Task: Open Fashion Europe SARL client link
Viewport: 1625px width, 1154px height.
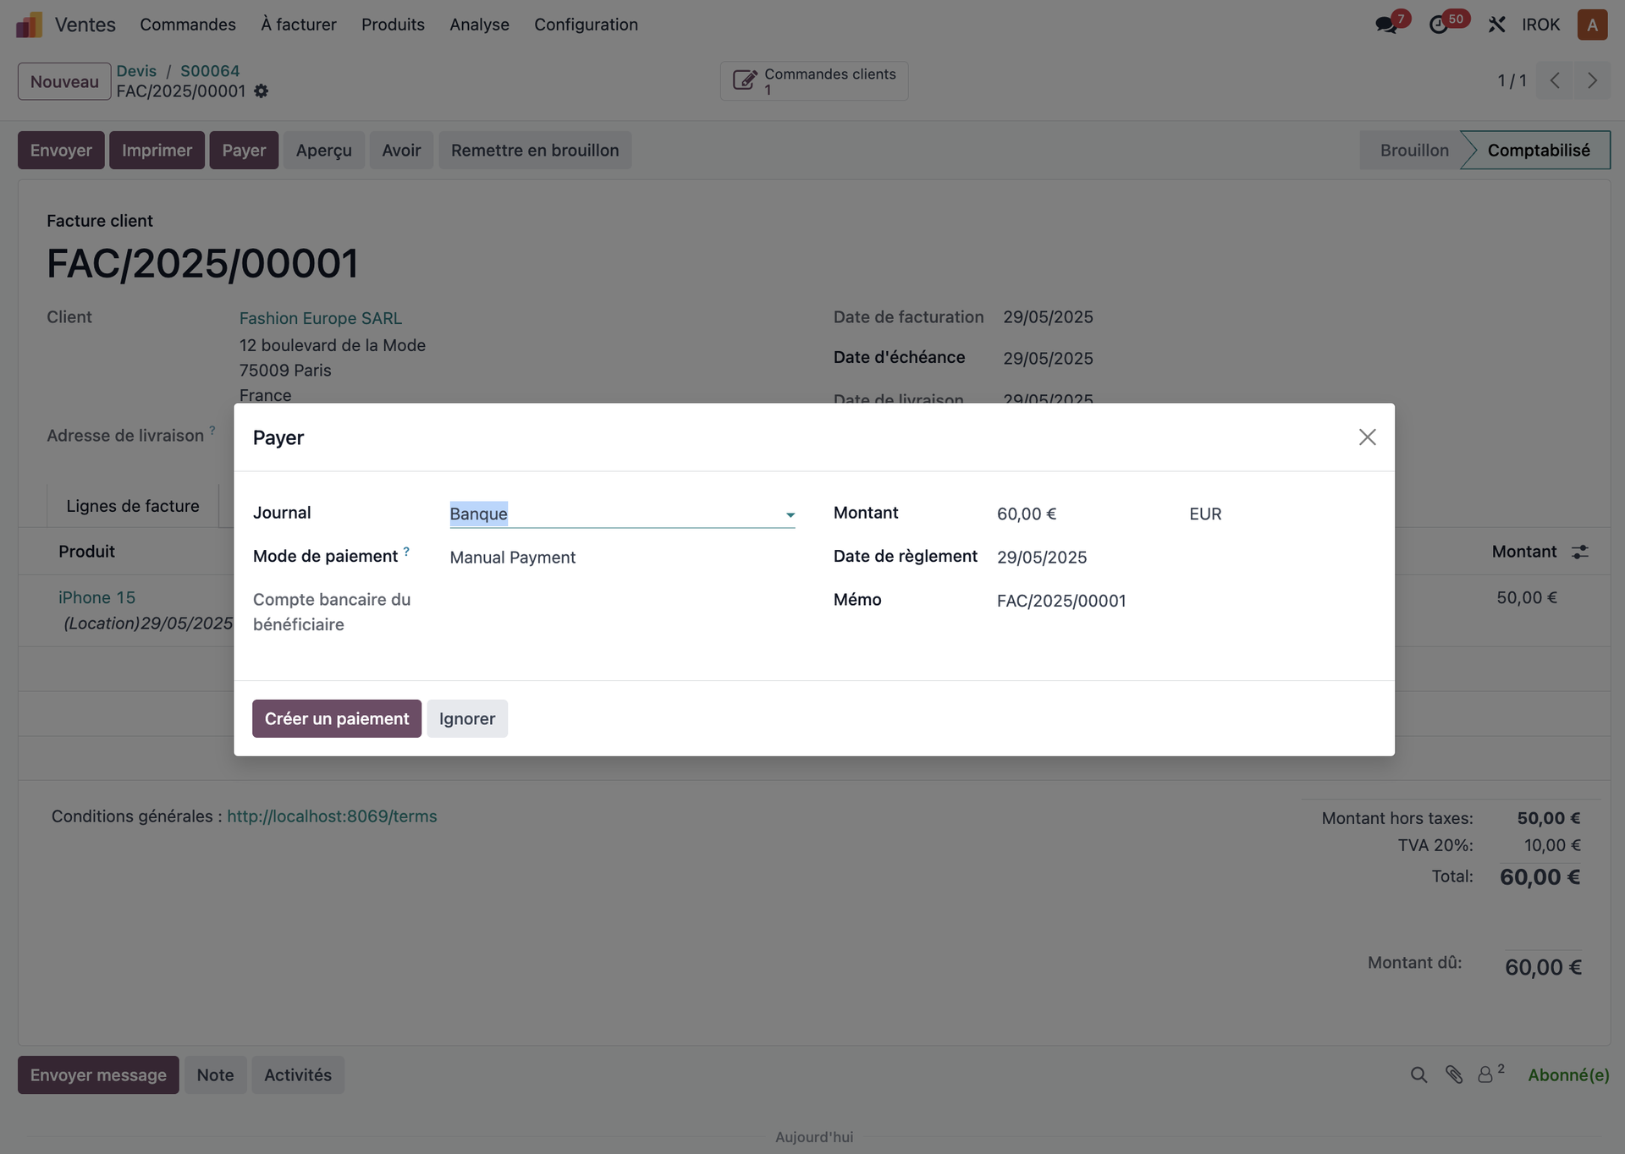Action: (x=321, y=318)
